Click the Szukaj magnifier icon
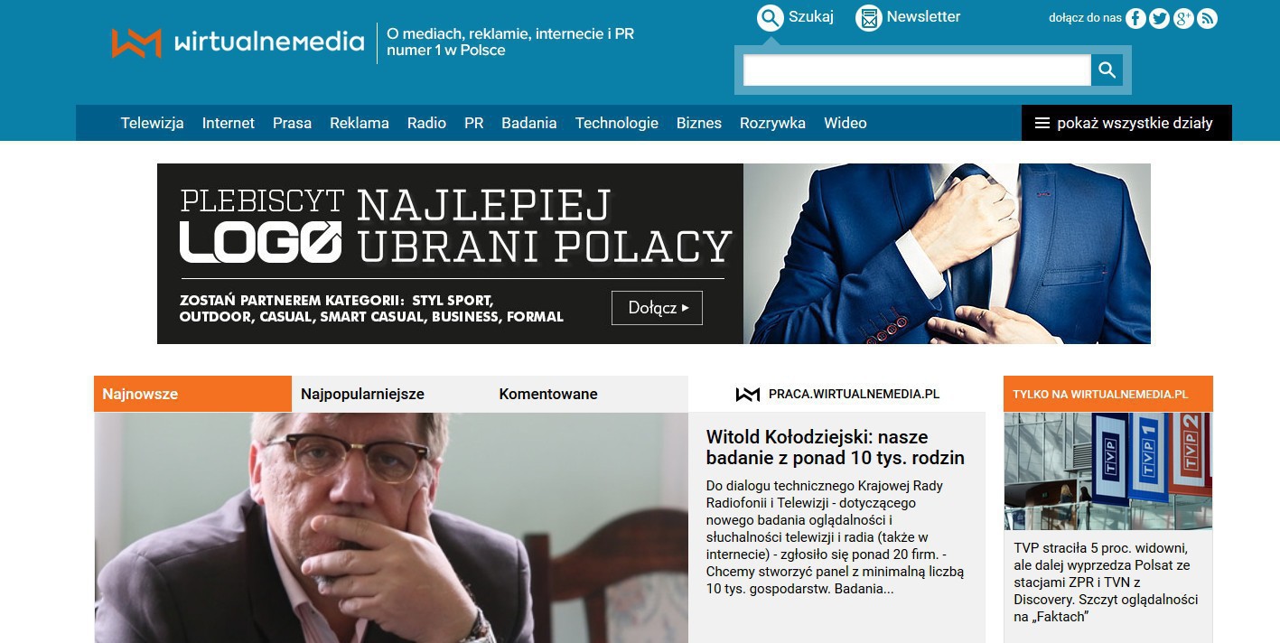The image size is (1280, 643). point(770,17)
